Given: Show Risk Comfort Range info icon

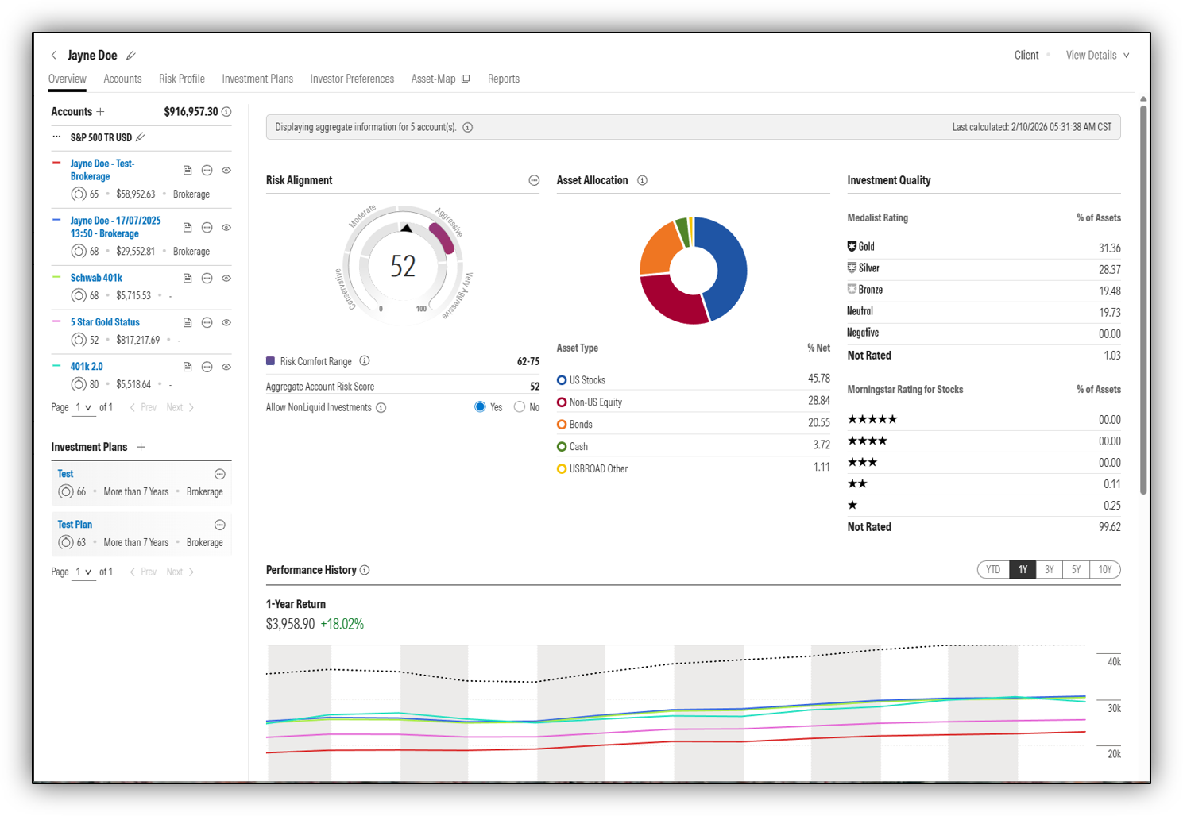Looking at the screenshot, I should [365, 361].
